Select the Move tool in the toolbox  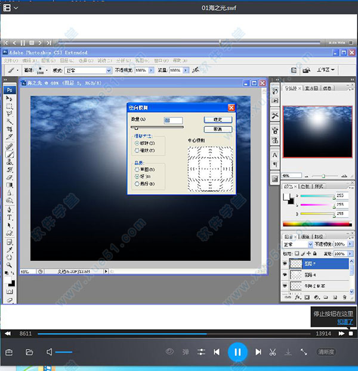pyautogui.click(x=10, y=98)
